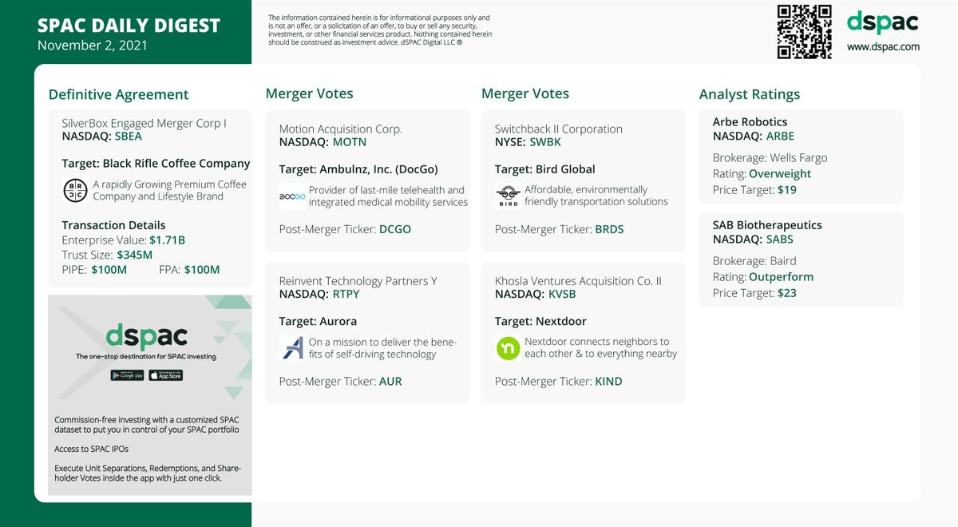
Task: Click the Access to SPAC IPOs line
Action: pos(92,448)
